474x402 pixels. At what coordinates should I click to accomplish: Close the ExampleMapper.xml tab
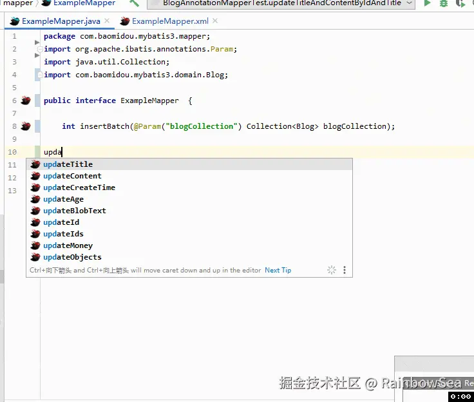215,21
